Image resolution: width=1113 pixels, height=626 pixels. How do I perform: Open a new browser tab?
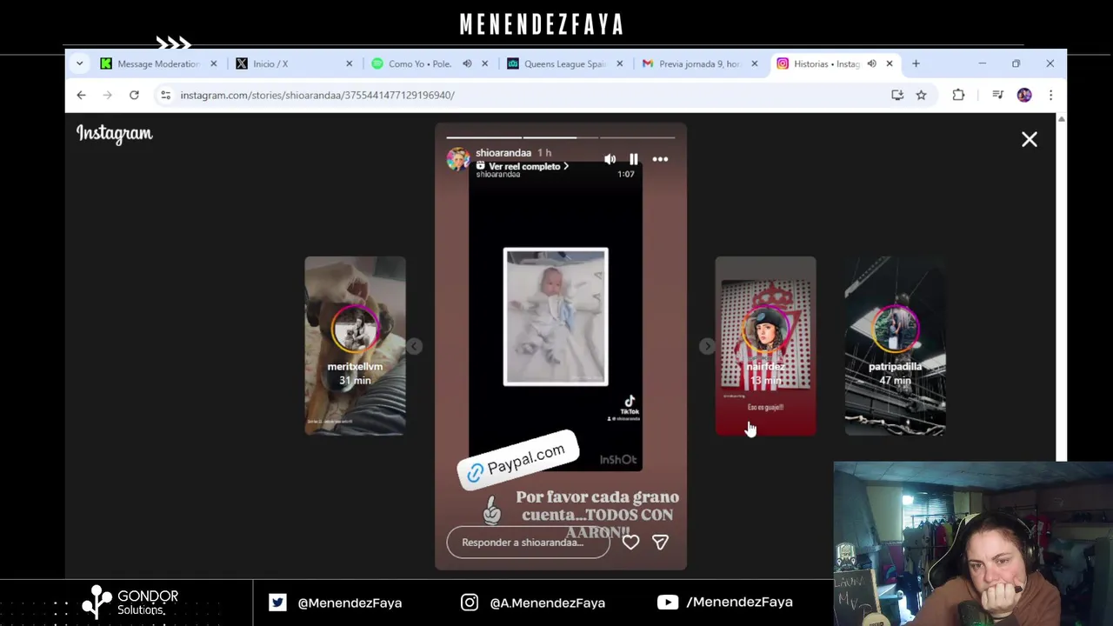coord(916,63)
